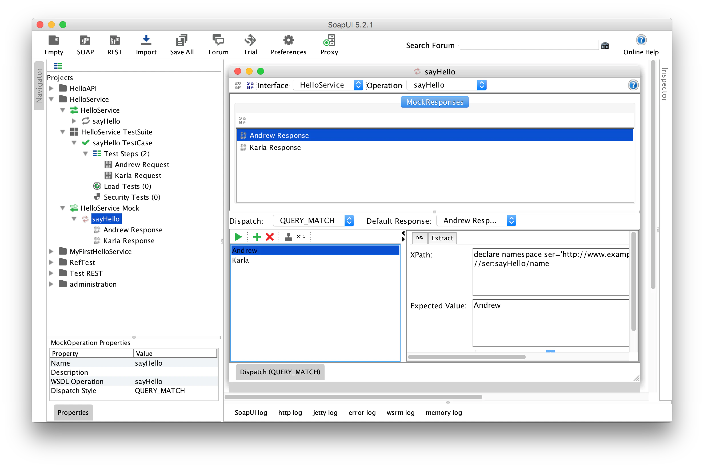The image size is (704, 468).
Task: Add a new match with green plus
Action: (x=257, y=237)
